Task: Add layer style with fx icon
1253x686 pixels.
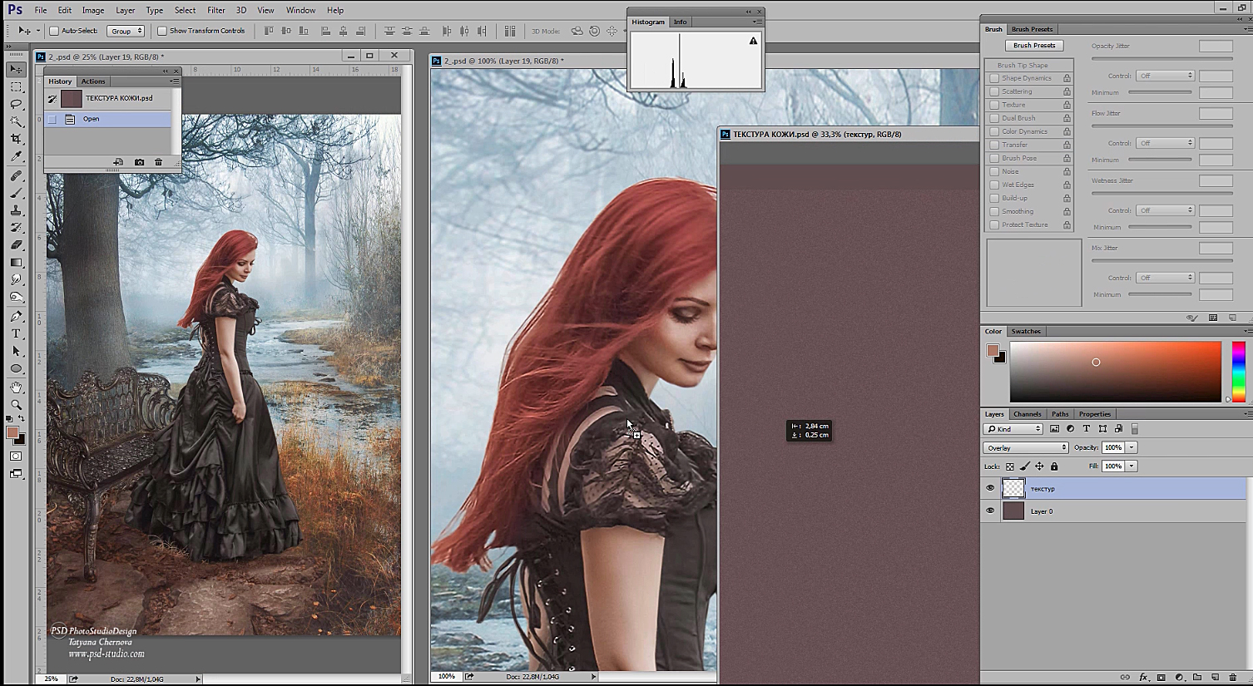Action: 1143,678
